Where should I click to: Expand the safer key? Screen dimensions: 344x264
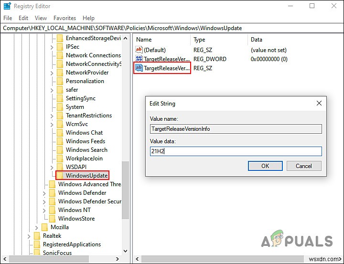[x=52, y=90]
